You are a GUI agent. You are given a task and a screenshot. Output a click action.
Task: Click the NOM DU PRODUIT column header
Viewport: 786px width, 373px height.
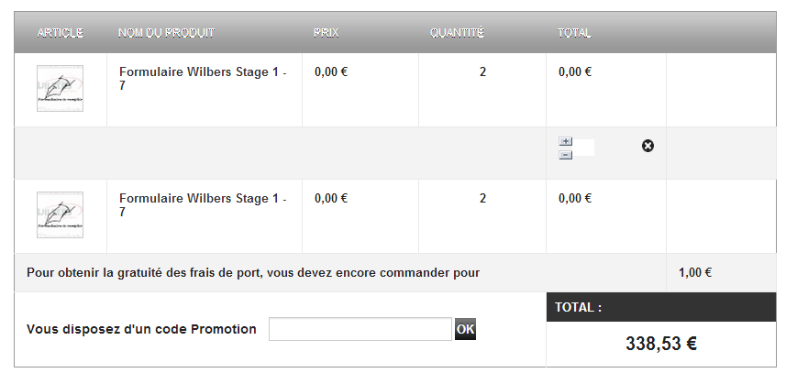(x=166, y=33)
